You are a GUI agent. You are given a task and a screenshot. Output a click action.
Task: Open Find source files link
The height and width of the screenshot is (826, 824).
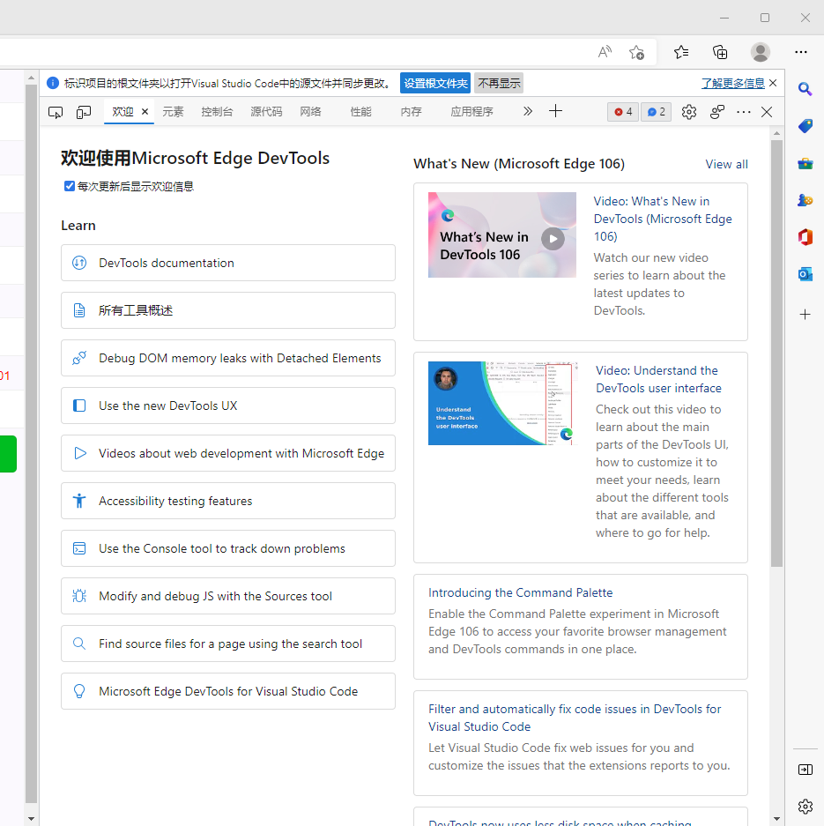coord(228,644)
